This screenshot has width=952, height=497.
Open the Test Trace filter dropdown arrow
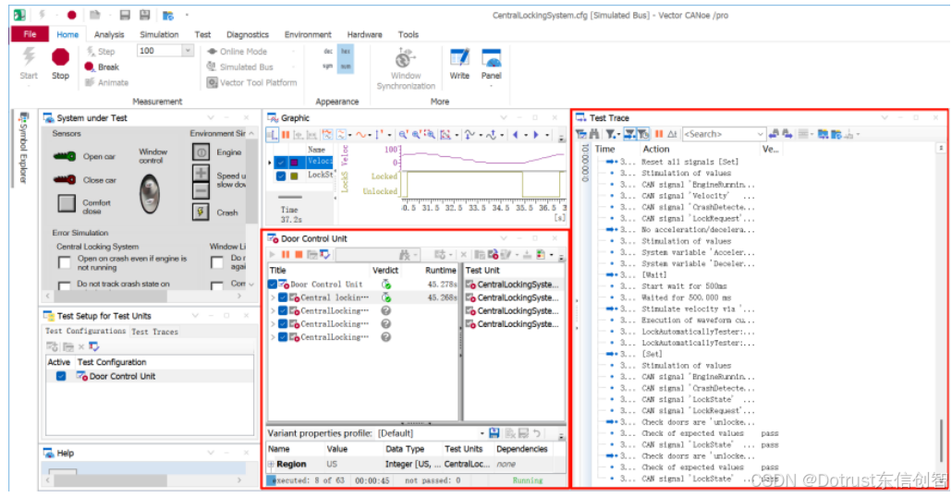617,134
